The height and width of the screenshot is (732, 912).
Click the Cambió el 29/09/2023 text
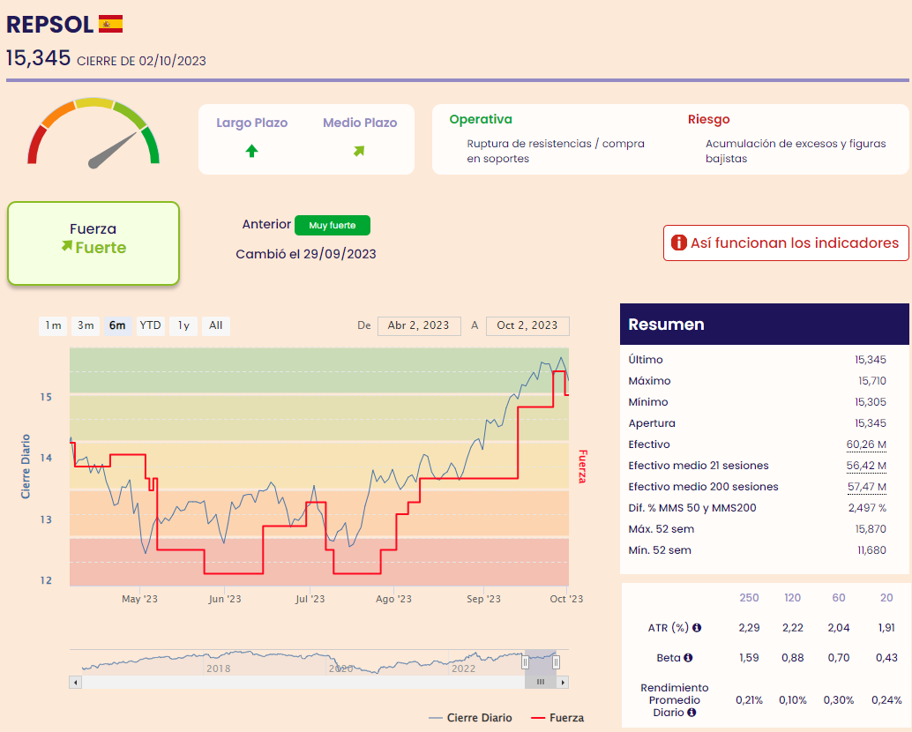pyautogui.click(x=306, y=254)
